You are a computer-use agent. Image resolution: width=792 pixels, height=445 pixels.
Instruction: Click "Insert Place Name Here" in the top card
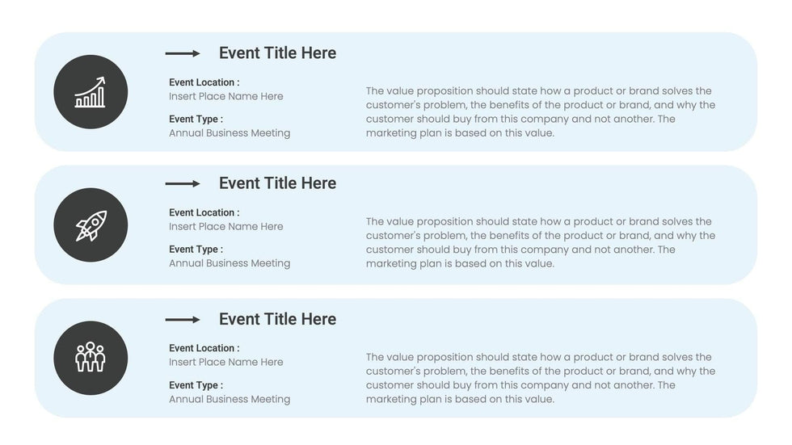tap(226, 96)
